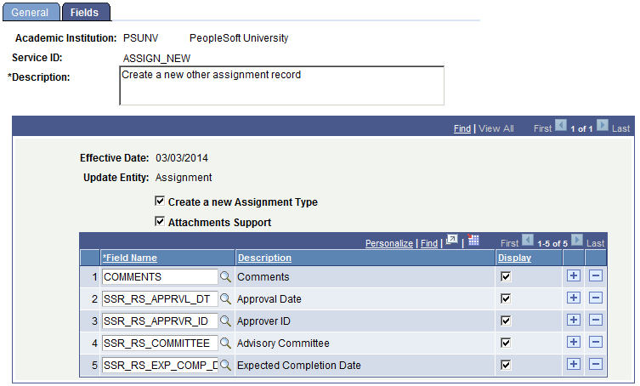Click into the Description text box

click(x=281, y=86)
